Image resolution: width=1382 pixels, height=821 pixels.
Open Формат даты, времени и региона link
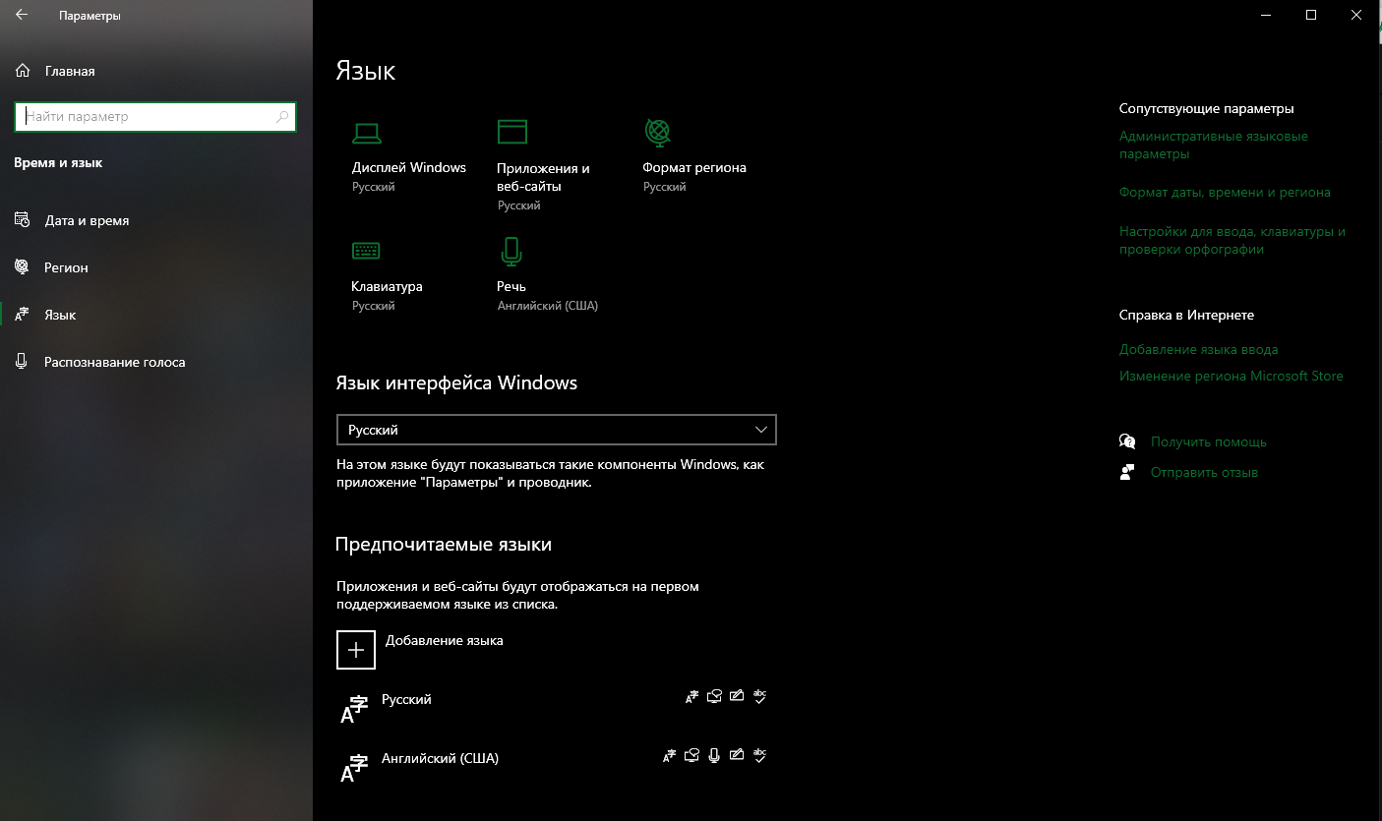click(x=1225, y=193)
